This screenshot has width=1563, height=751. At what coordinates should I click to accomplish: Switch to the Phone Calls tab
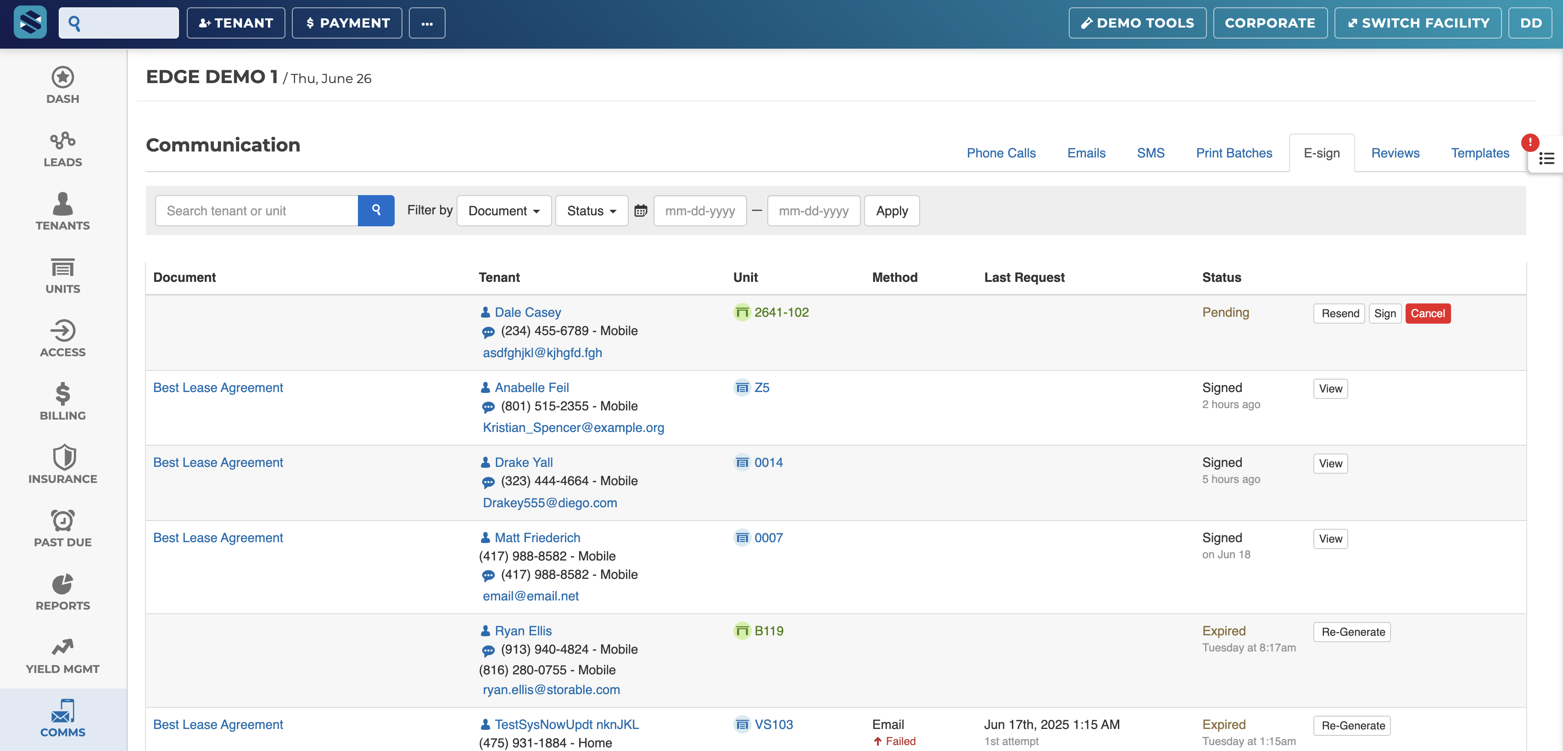[x=1000, y=153]
